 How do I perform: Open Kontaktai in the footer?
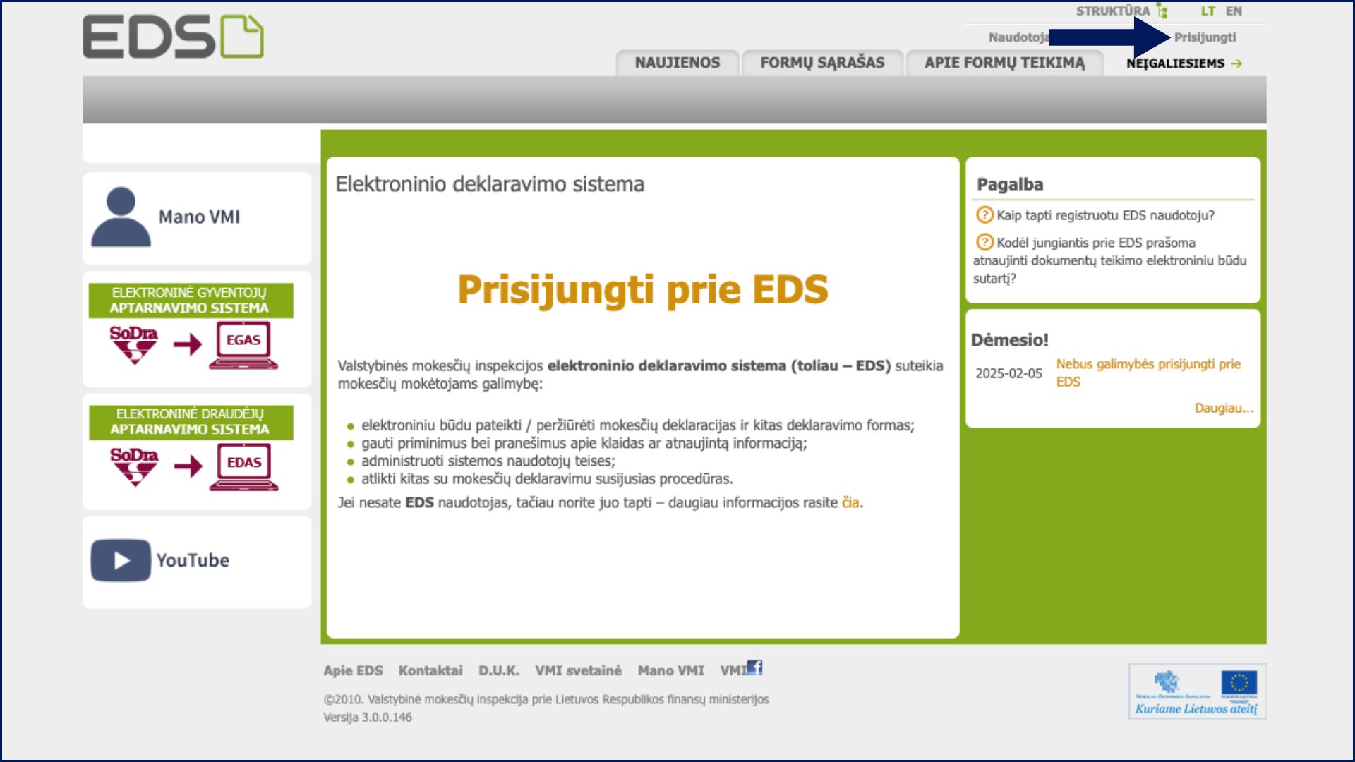pyautogui.click(x=430, y=670)
